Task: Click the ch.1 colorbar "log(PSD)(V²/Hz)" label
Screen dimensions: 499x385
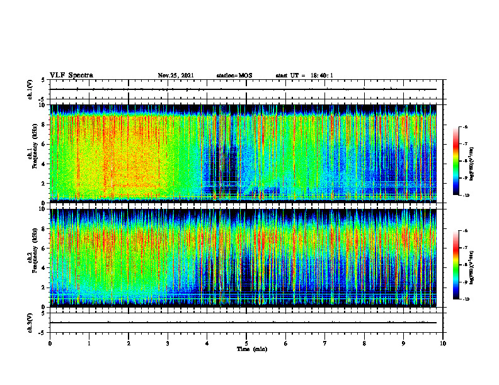Action: 472,164
